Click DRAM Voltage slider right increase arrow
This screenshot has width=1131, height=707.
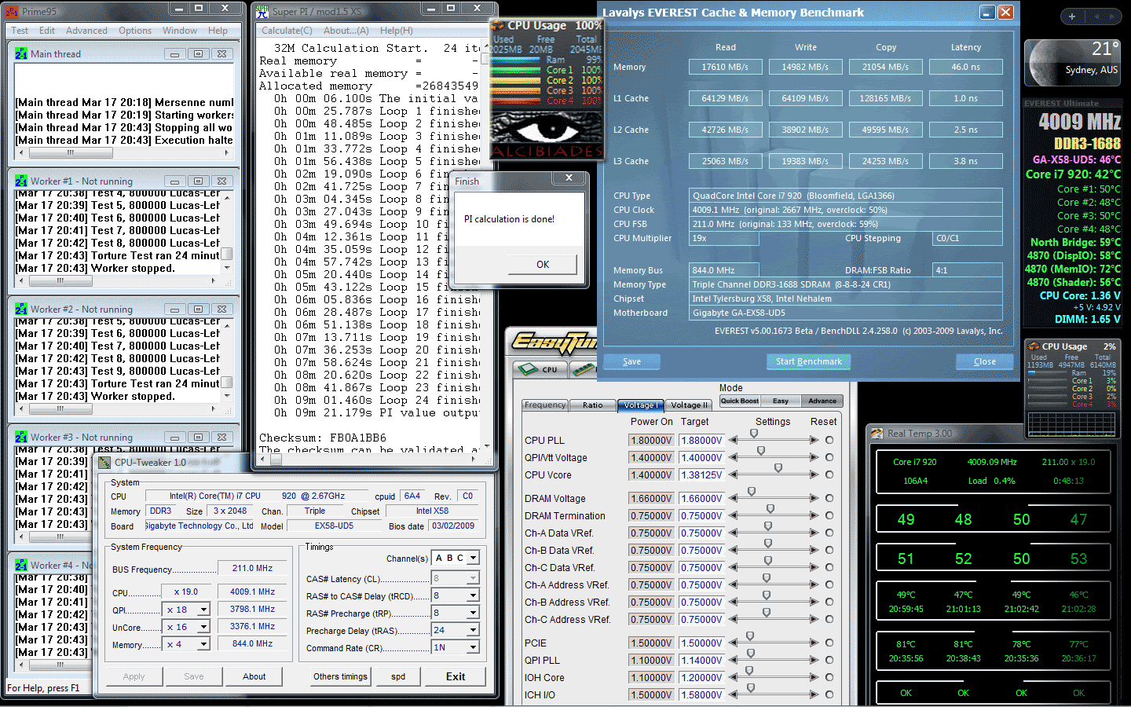814,498
